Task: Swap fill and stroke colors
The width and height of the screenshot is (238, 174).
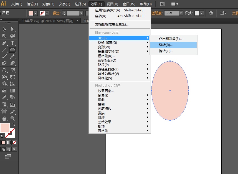Action: pyautogui.click(x=14, y=124)
